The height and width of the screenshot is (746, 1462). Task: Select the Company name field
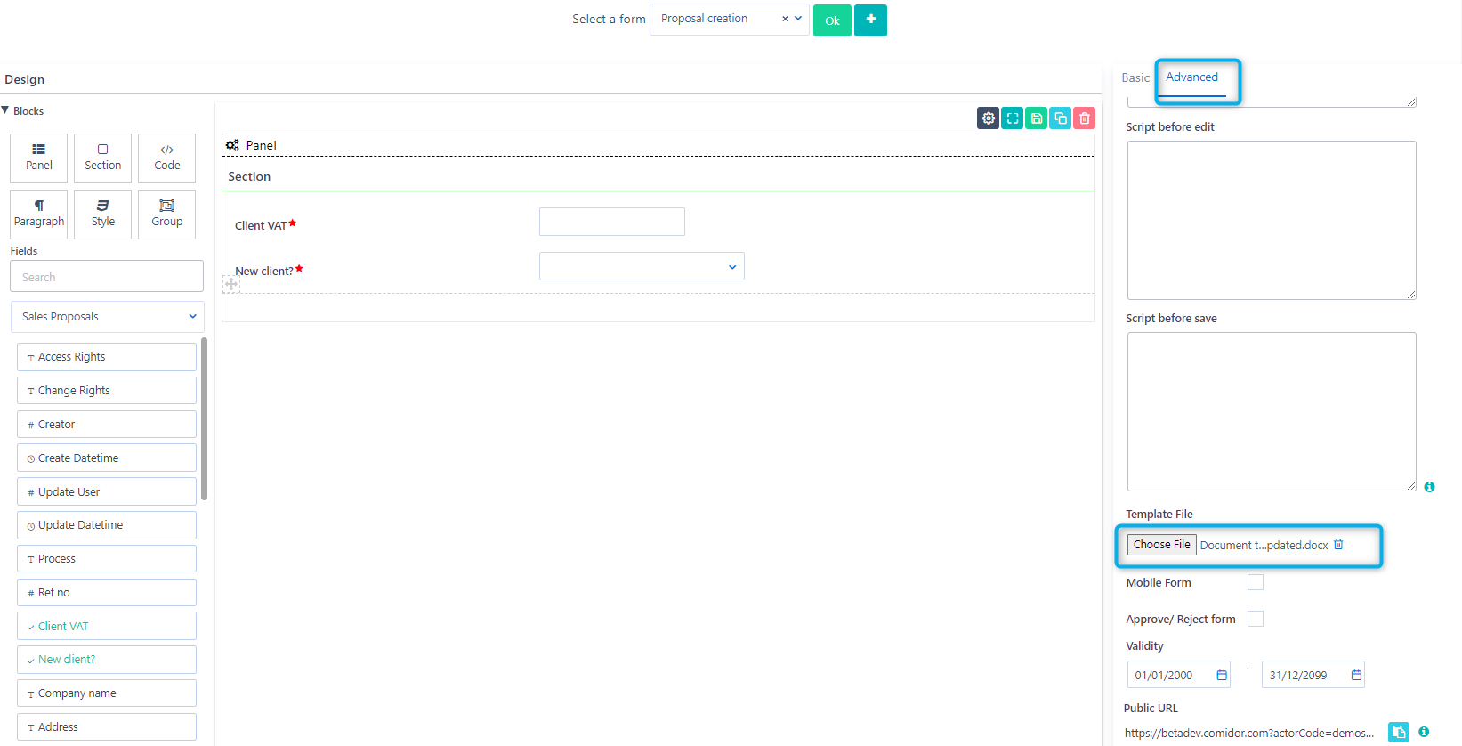tap(107, 693)
